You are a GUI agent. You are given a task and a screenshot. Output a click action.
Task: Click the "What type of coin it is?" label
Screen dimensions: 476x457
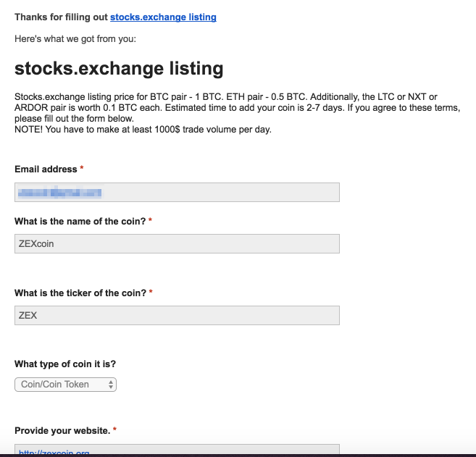click(x=65, y=364)
